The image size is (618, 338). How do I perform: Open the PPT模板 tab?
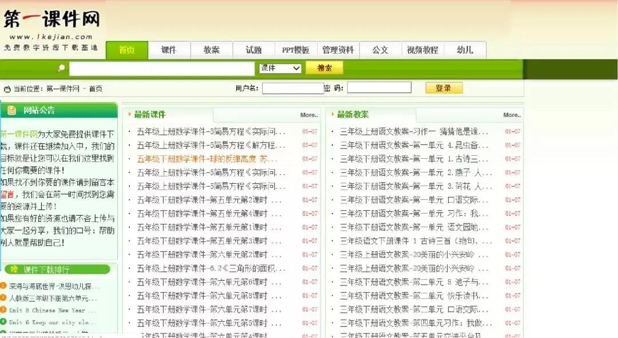click(x=295, y=50)
